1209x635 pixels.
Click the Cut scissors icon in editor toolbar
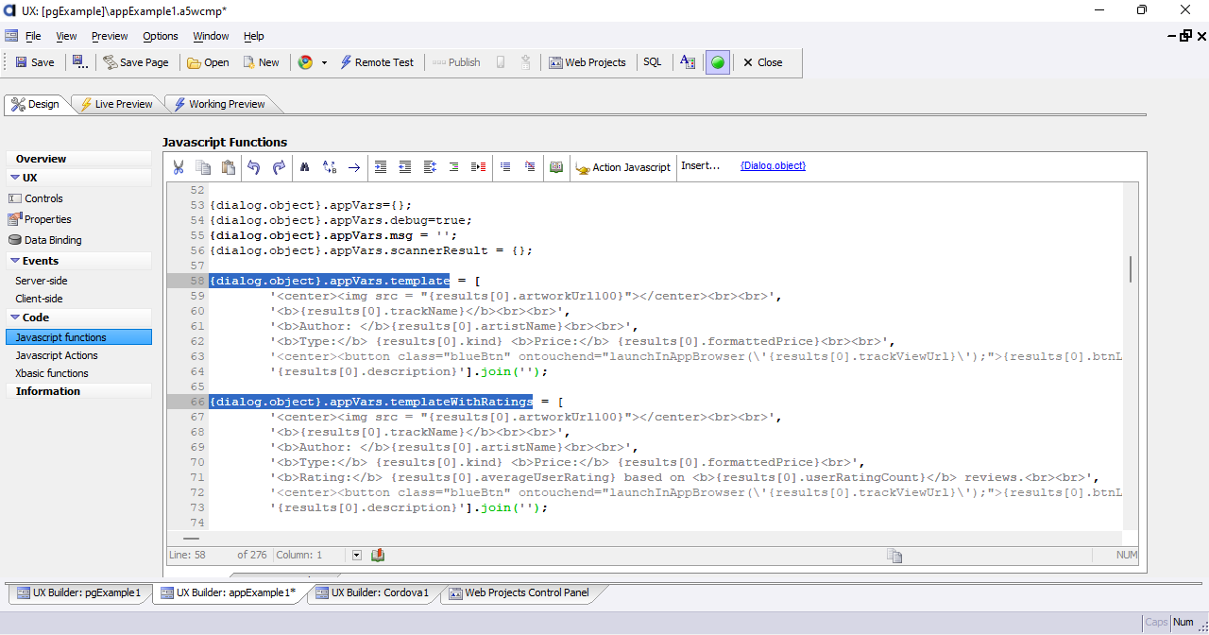[178, 167]
